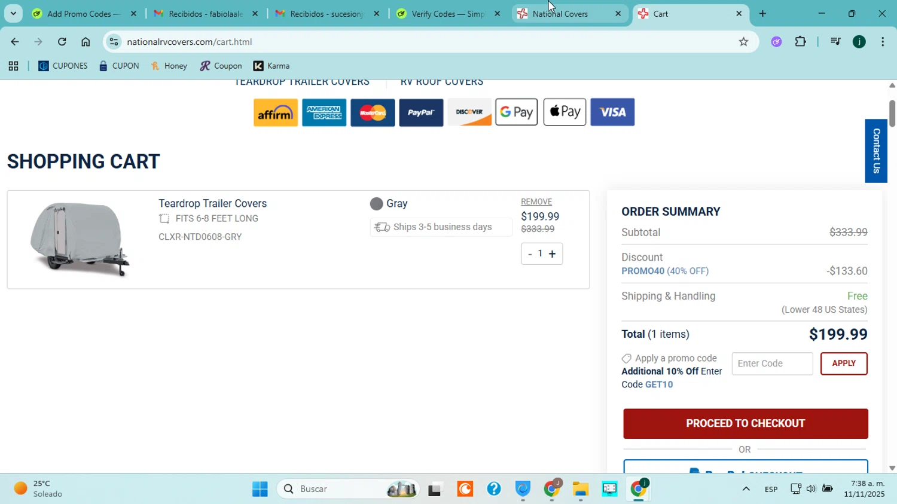Open the tab search dropdown arrow
897x504 pixels.
[x=13, y=14]
